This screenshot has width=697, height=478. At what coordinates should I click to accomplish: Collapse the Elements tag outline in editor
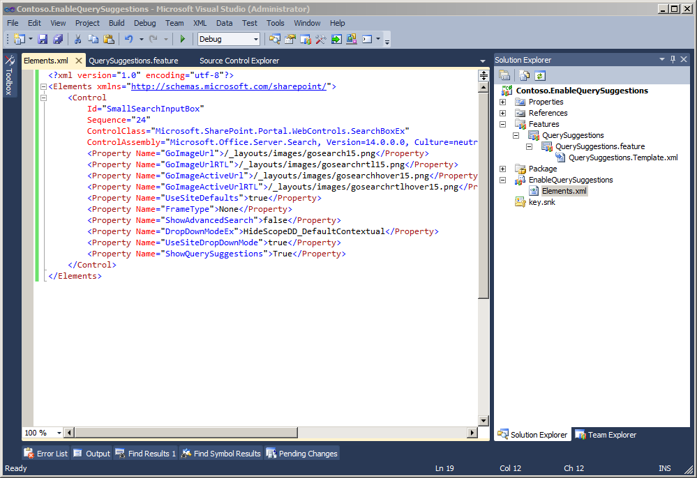point(43,86)
